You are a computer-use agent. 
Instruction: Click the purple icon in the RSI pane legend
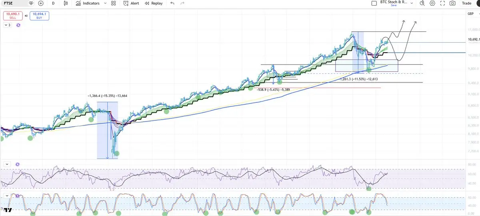coord(18,164)
